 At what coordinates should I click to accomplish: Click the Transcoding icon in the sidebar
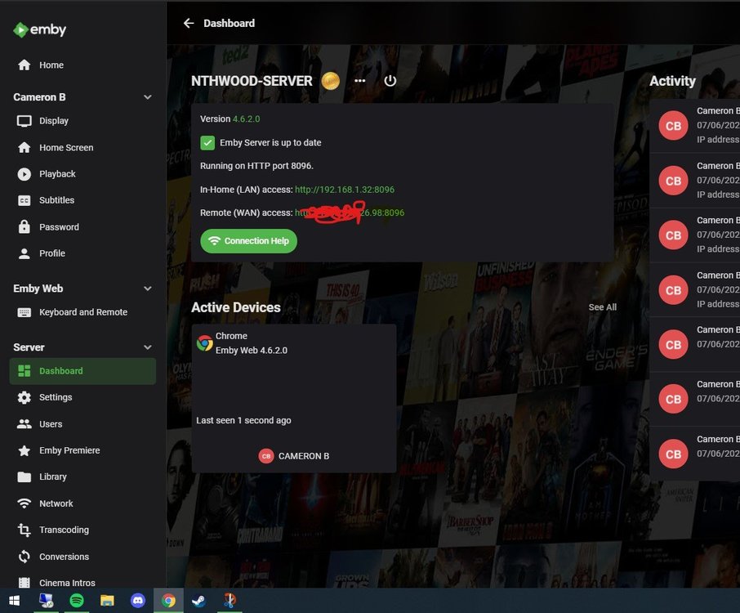[x=24, y=530]
